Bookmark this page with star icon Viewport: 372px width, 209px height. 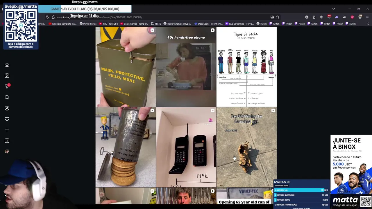click(278, 17)
